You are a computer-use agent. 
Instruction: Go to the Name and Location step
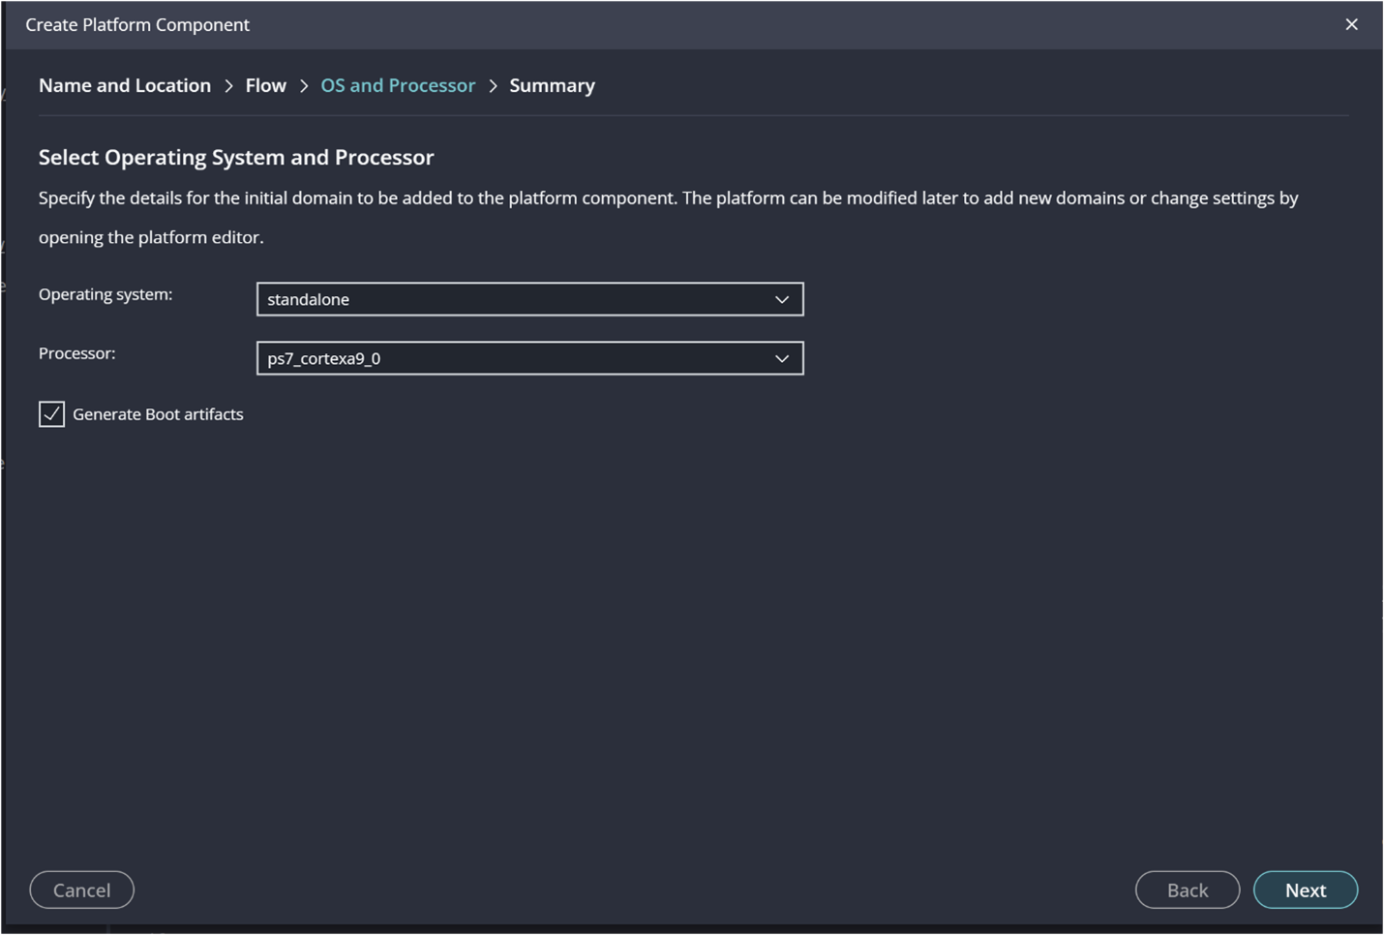(x=125, y=85)
